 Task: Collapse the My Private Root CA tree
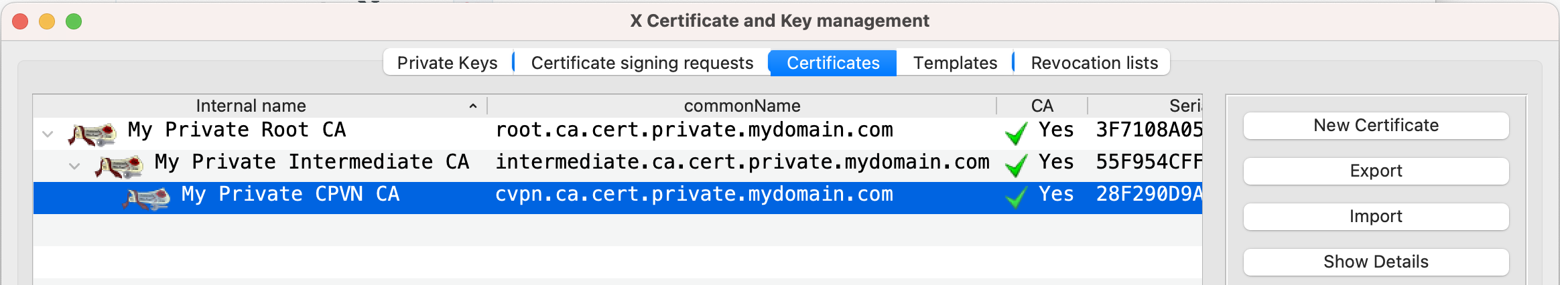(x=48, y=134)
